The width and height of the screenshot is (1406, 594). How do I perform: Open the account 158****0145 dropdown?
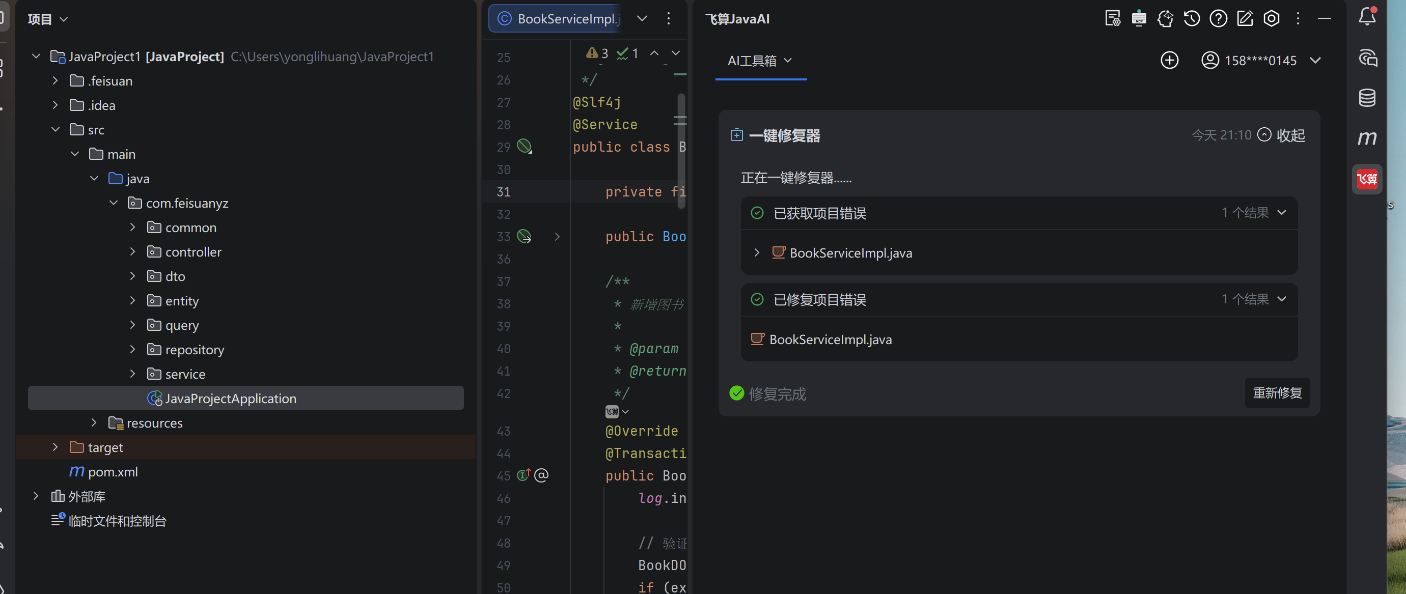click(x=1315, y=61)
